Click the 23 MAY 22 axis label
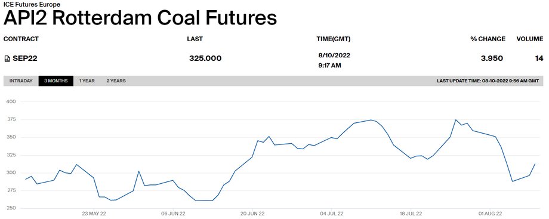Image resolution: width=549 pixels, height=219 pixels. (94, 214)
